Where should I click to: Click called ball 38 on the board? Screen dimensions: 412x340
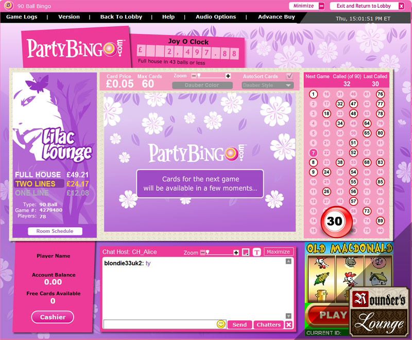pos(340,162)
